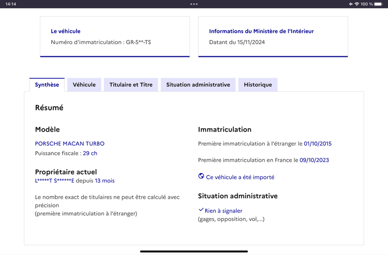Viewport: 388px width, 255px height.
Task: Click the Immatriculation section heading
Action: click(x=225, y=130)
